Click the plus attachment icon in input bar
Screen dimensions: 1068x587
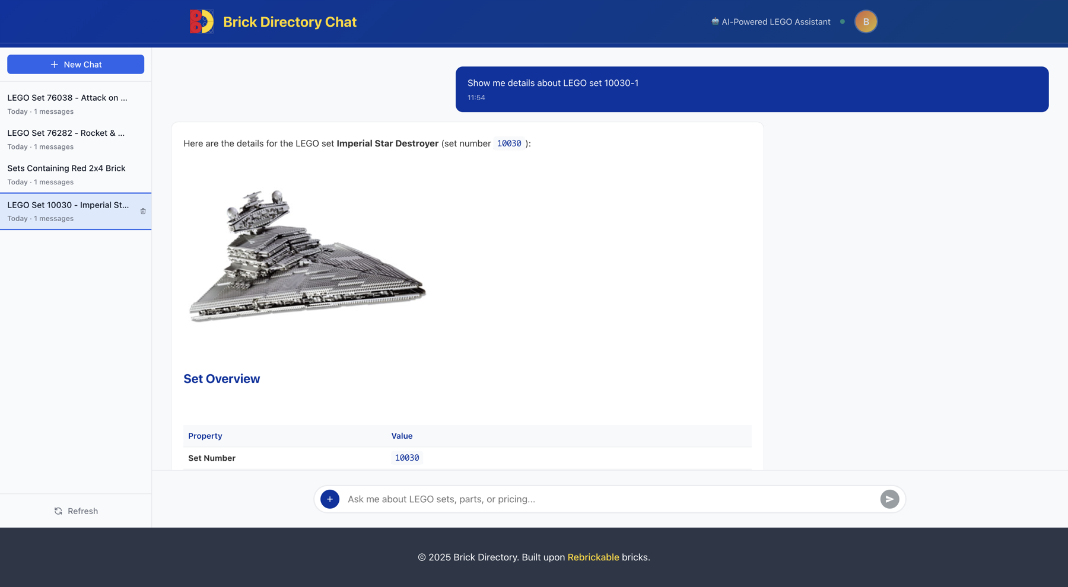[330, 499]
